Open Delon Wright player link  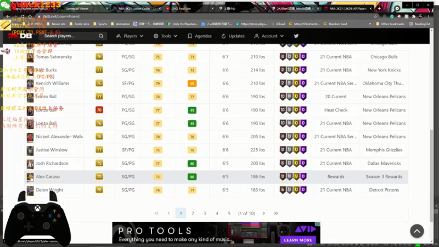point(49,190)
